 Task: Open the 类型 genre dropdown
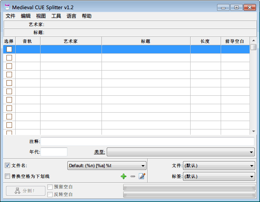coord(181,152)
